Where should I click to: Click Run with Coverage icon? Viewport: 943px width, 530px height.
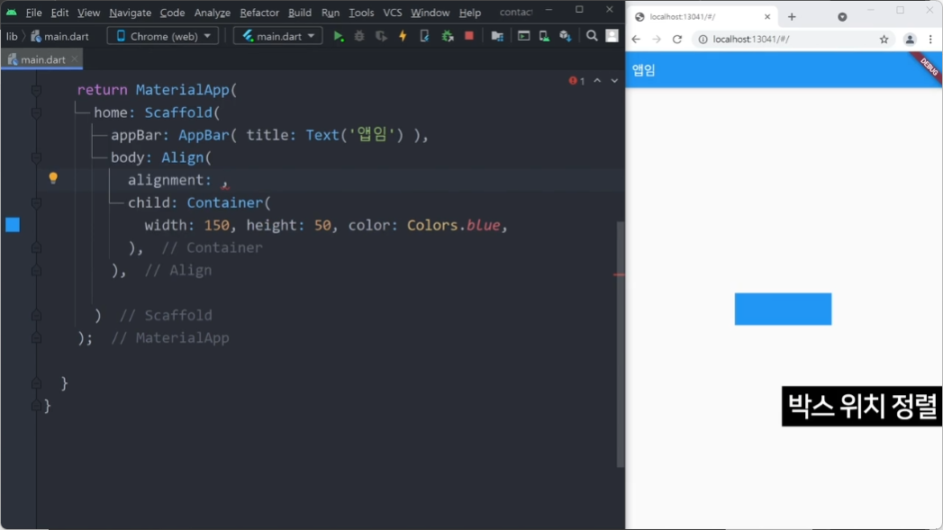(381, 36)
